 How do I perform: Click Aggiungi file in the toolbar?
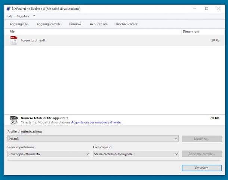(x=19, y=24)
